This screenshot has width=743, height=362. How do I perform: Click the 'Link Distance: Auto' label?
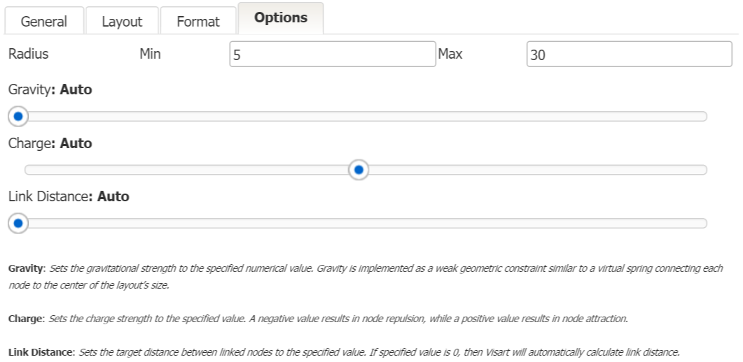[x=69, y=196]
